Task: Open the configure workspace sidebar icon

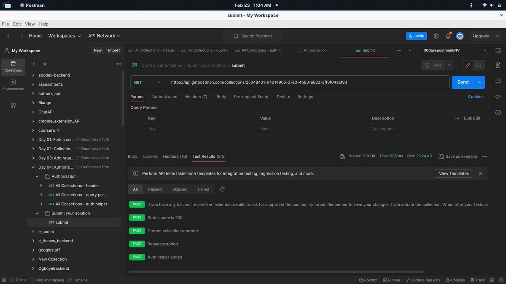Action: (x=13, y=106)
